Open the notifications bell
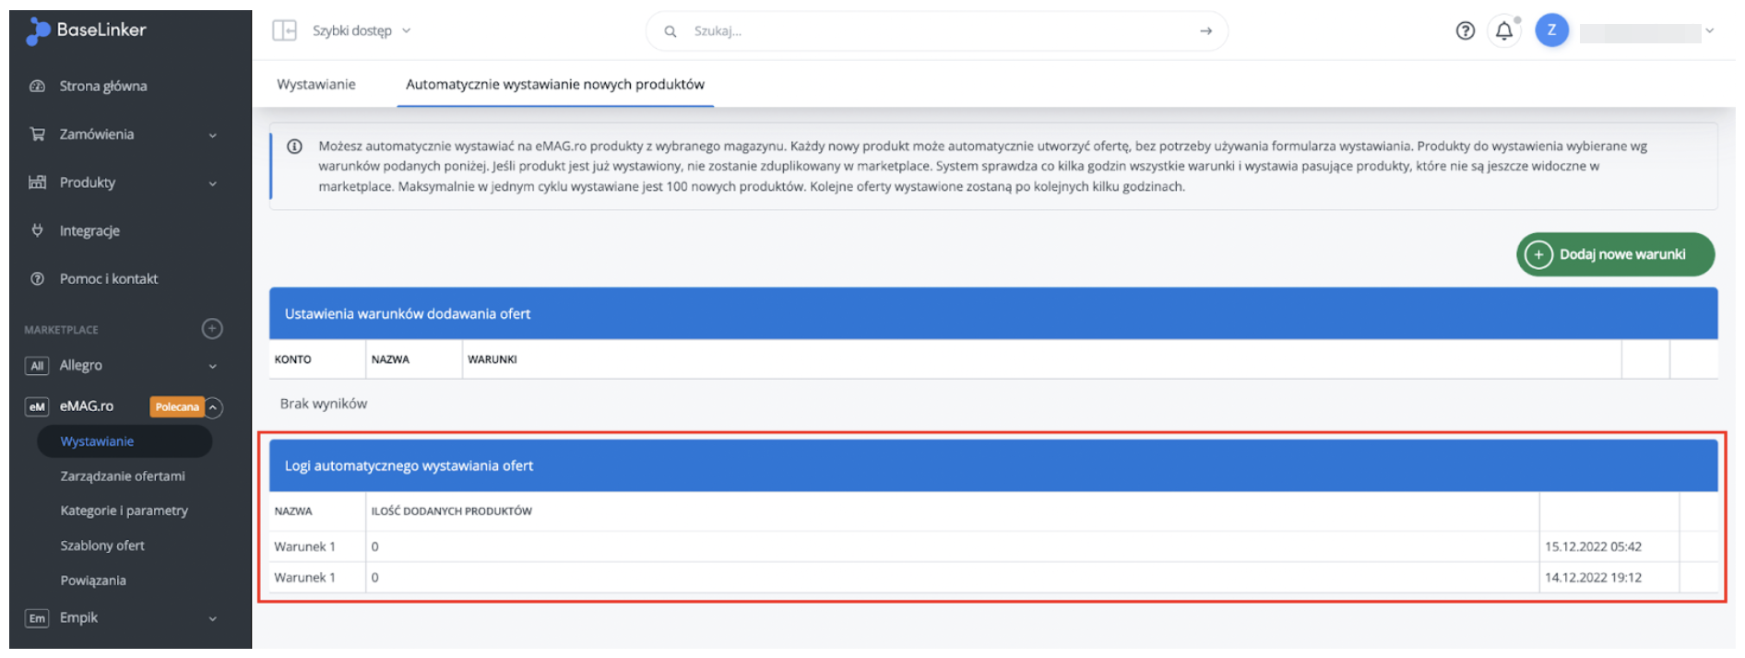Image resolution: width=1745 pixels, height=658 pixels. click(x=1504, y=30)
